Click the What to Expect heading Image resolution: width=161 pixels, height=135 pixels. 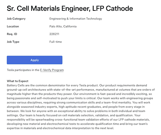[x=18, y=81]
